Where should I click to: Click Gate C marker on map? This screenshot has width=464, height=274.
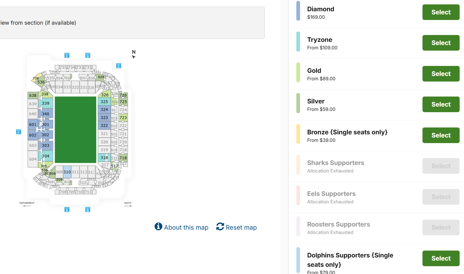click(x=118, y=66)
